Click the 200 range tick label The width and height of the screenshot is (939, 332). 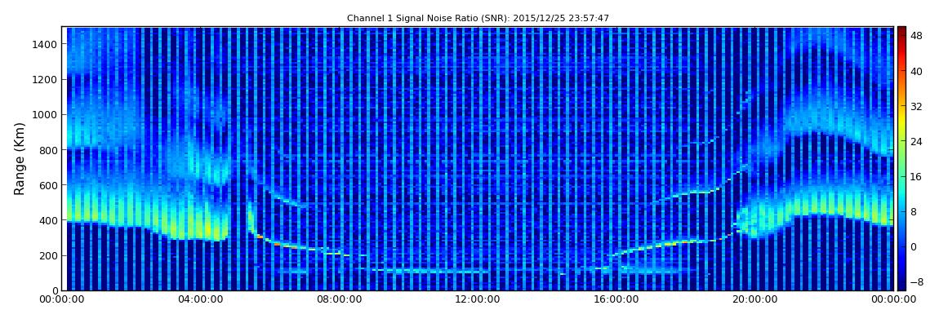[49, 255]
